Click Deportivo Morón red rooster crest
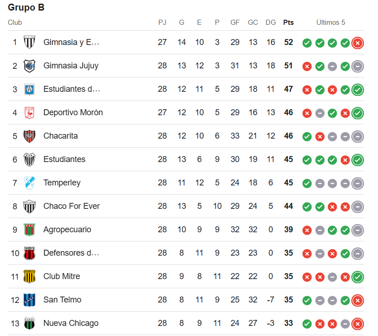The height and width of the screenshot is (336, 378). 29,112
